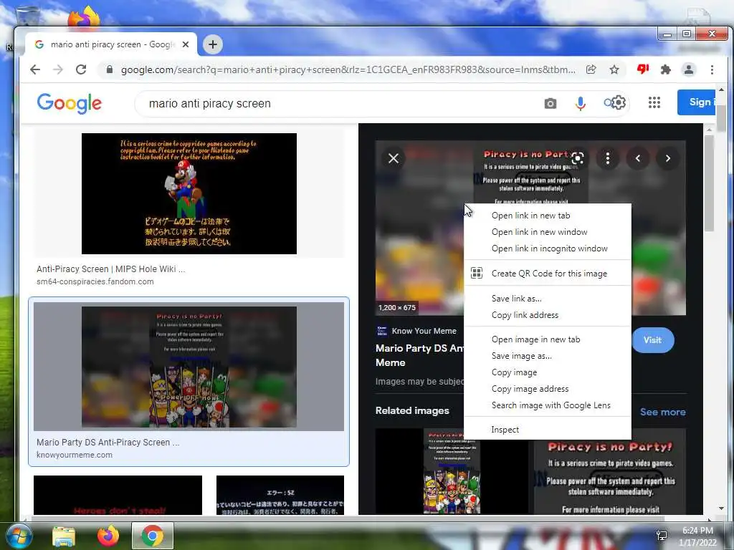Click the address bar URL
Screen dimensions: 734x550
(348, 69)
